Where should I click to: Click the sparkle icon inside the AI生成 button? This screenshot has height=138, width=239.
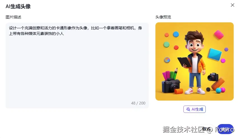click(x=188, y=109)
